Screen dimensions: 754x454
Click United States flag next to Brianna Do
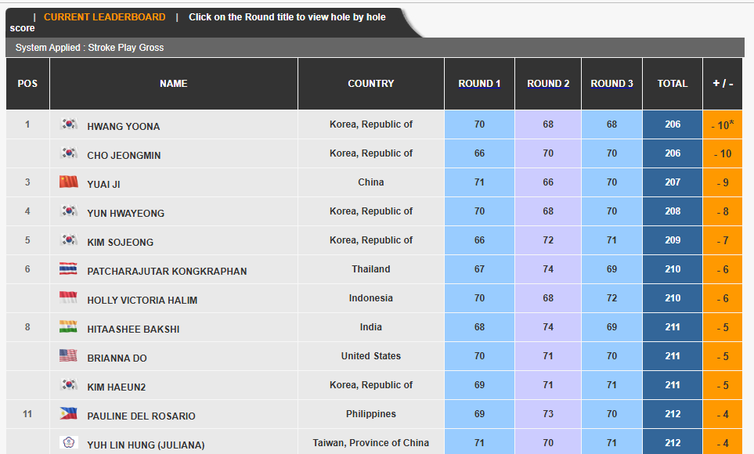(x=69, y=355)
